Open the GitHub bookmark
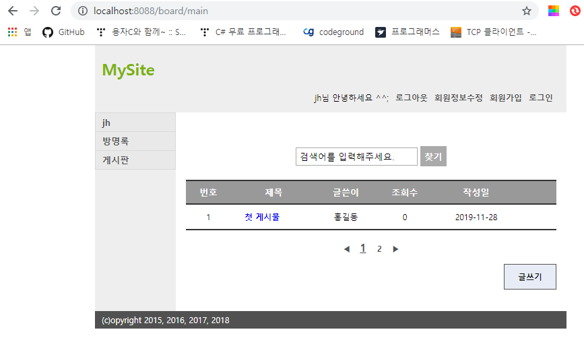Screen dimensions: 584x338 click(63, 32)
